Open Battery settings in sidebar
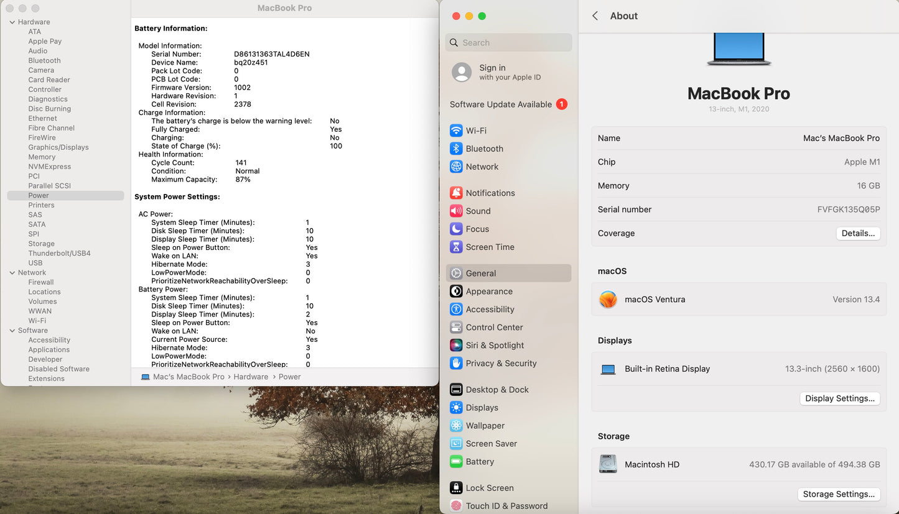Image resolution: width=899 pixels, height=514 pixels. 479,462
